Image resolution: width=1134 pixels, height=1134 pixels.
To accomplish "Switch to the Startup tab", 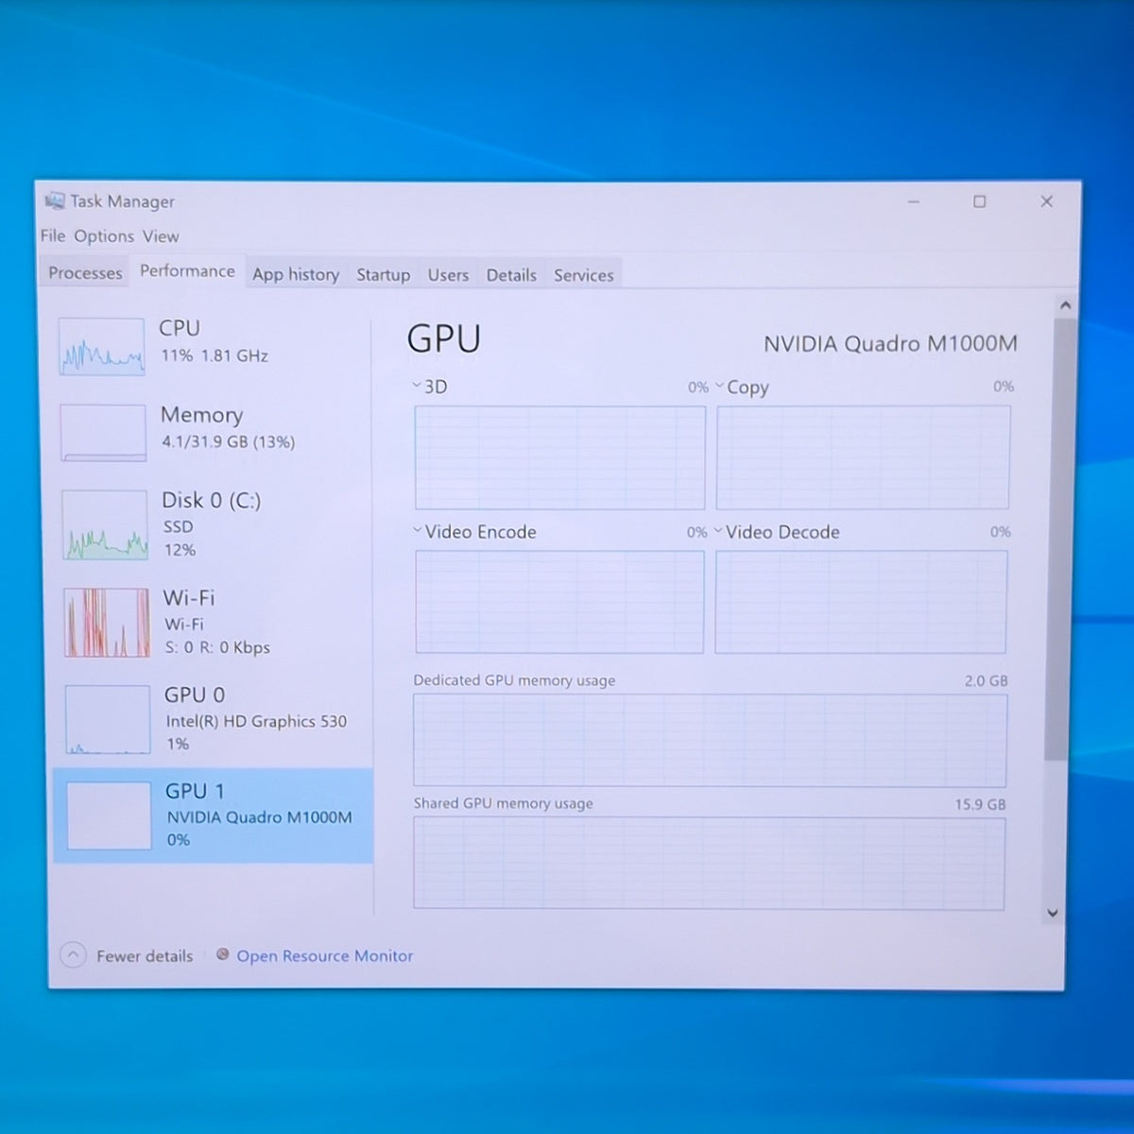I will [383, 275].
